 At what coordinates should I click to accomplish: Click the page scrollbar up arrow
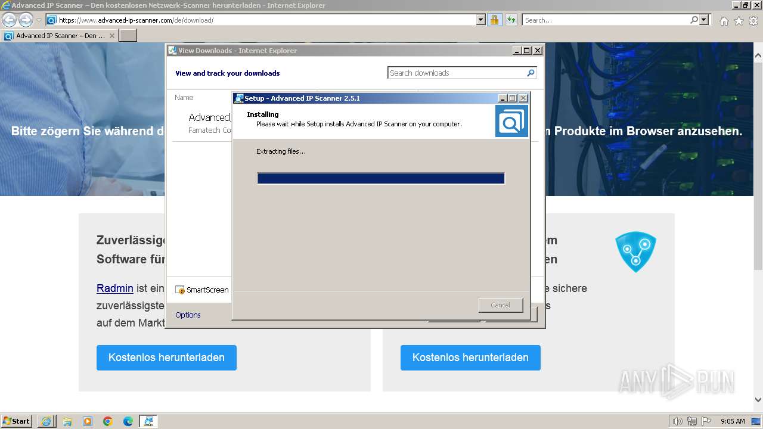point(758,55)
